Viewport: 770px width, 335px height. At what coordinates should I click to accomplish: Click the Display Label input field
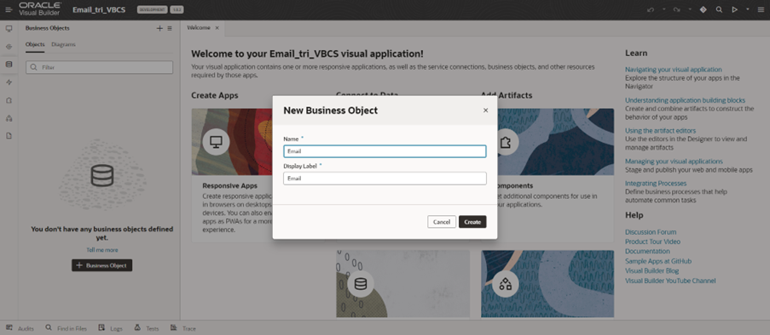click(x=385, y=179)
